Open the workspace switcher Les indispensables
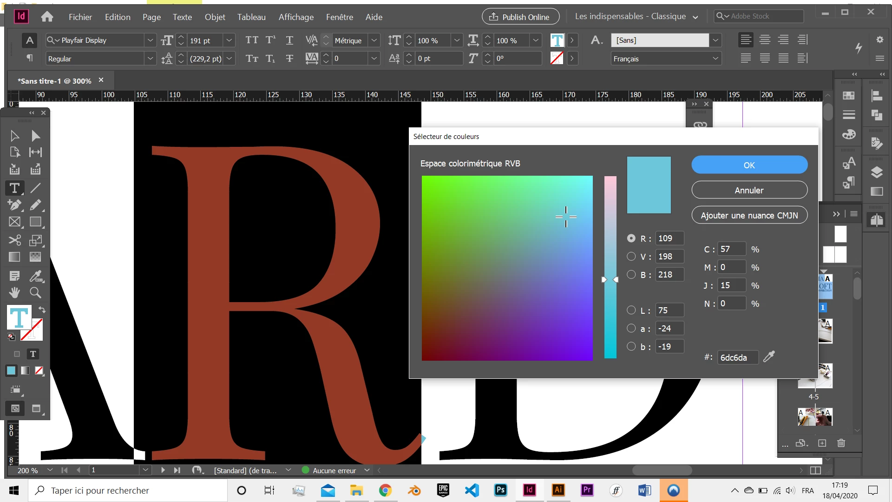This screenshot has height=502, width=892. point(636,17)
